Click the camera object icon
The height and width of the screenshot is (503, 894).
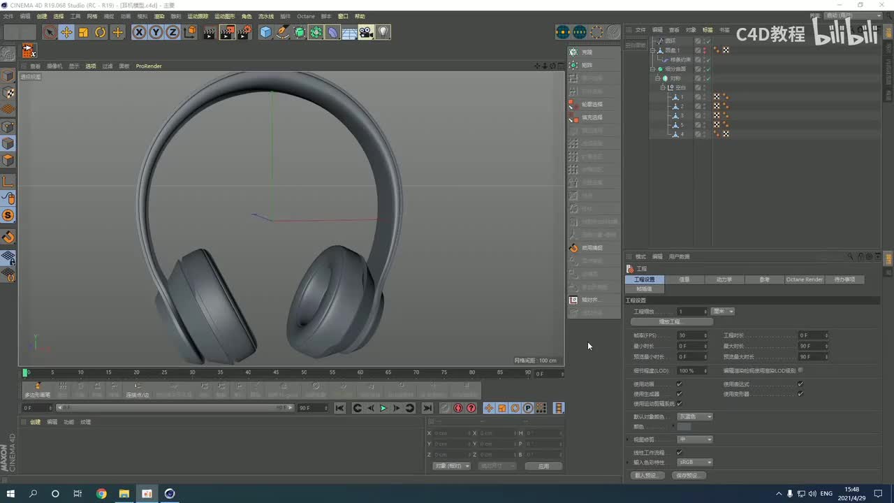366,32
